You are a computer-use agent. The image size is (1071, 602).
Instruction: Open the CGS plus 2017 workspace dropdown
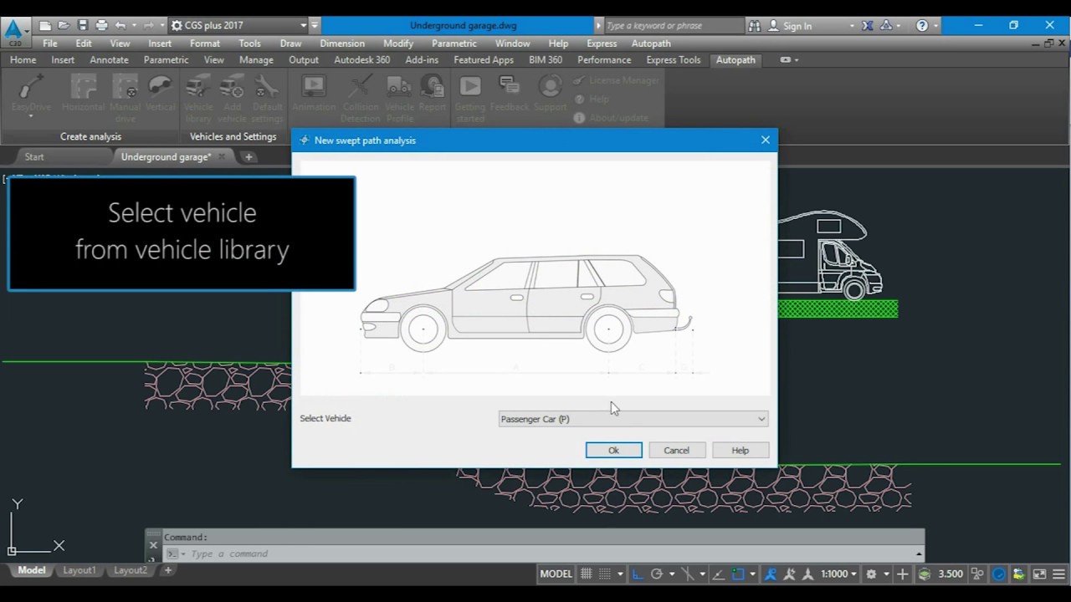tap(237, 26)
